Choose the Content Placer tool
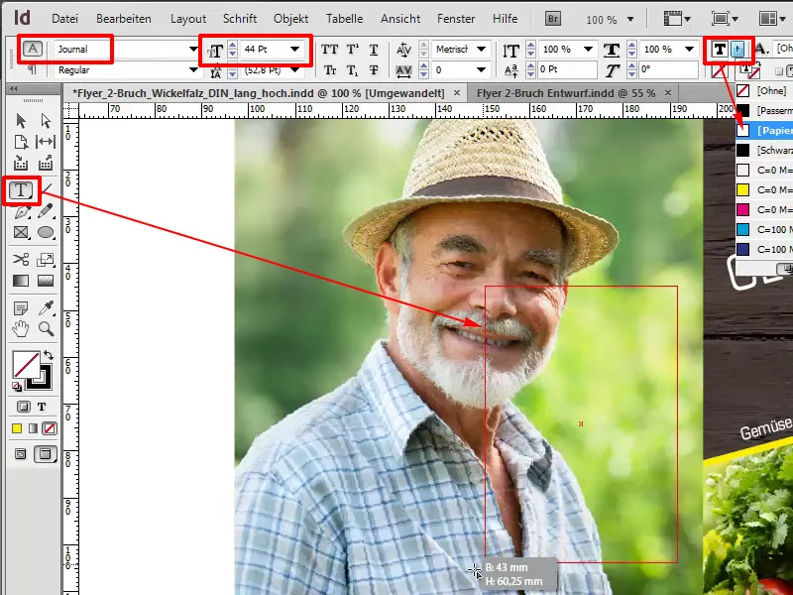 click(x=46, y=163)
